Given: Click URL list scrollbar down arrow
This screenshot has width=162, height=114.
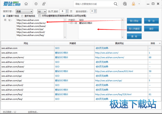Looking at the screenshot, I should tap(65, 37).
